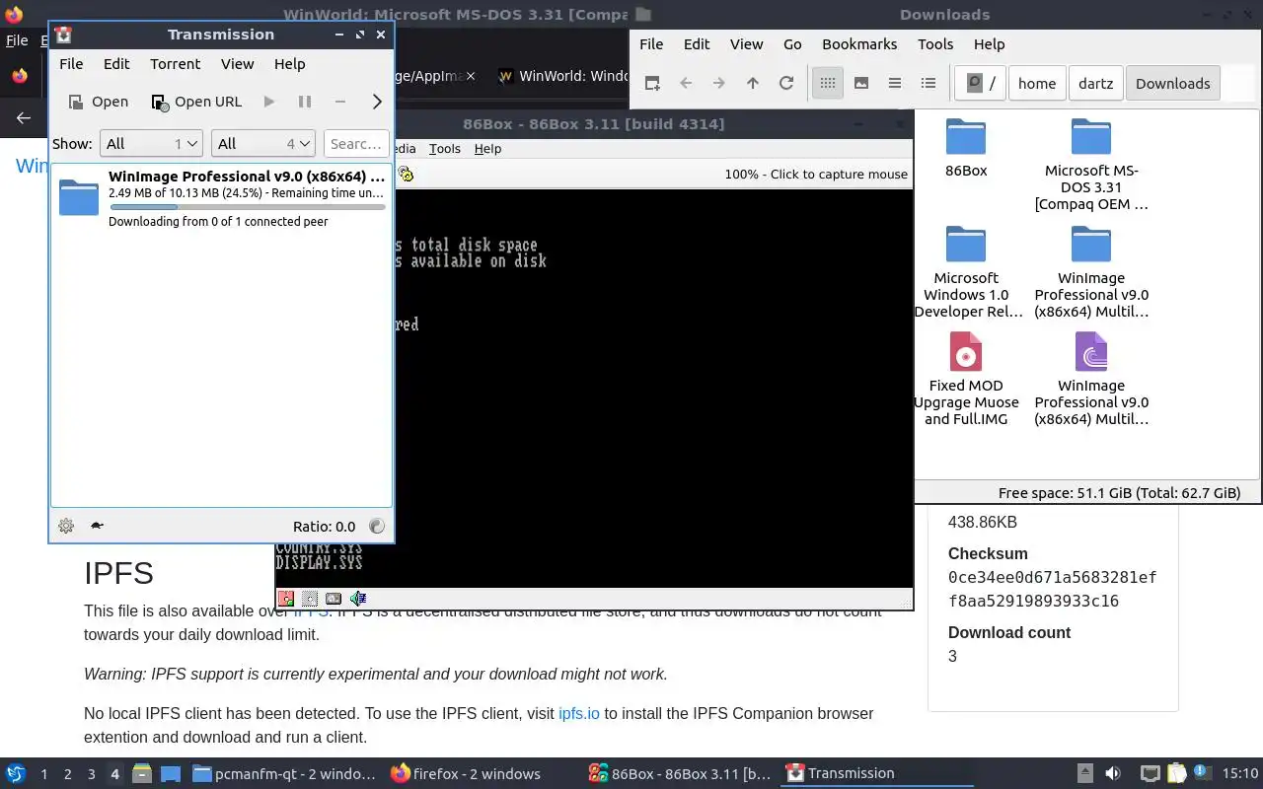
Task: Start the torrent with the play button
Action: (269, 102)
